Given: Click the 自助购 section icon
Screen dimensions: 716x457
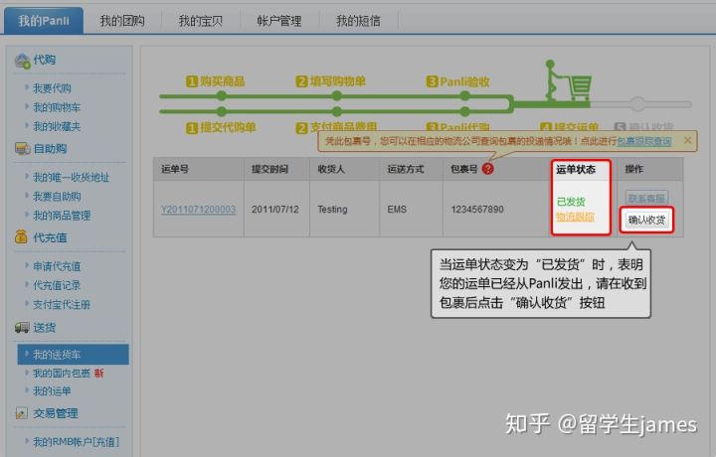Looking at the screenshot, I should [22, 149].
